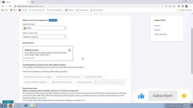Screen dimensions: 193x108
Task: Open the Learn more link
Action: (x=42, y=98)
